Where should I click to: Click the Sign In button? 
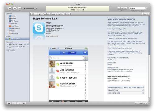(145, 14)
